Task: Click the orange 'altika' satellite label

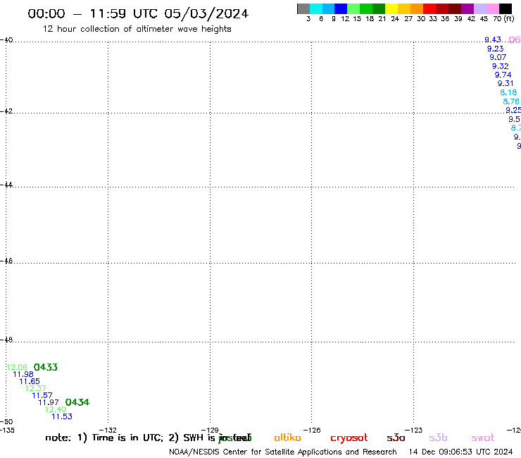Action: 287,438
